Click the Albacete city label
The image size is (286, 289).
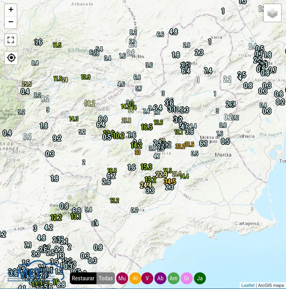82,4
